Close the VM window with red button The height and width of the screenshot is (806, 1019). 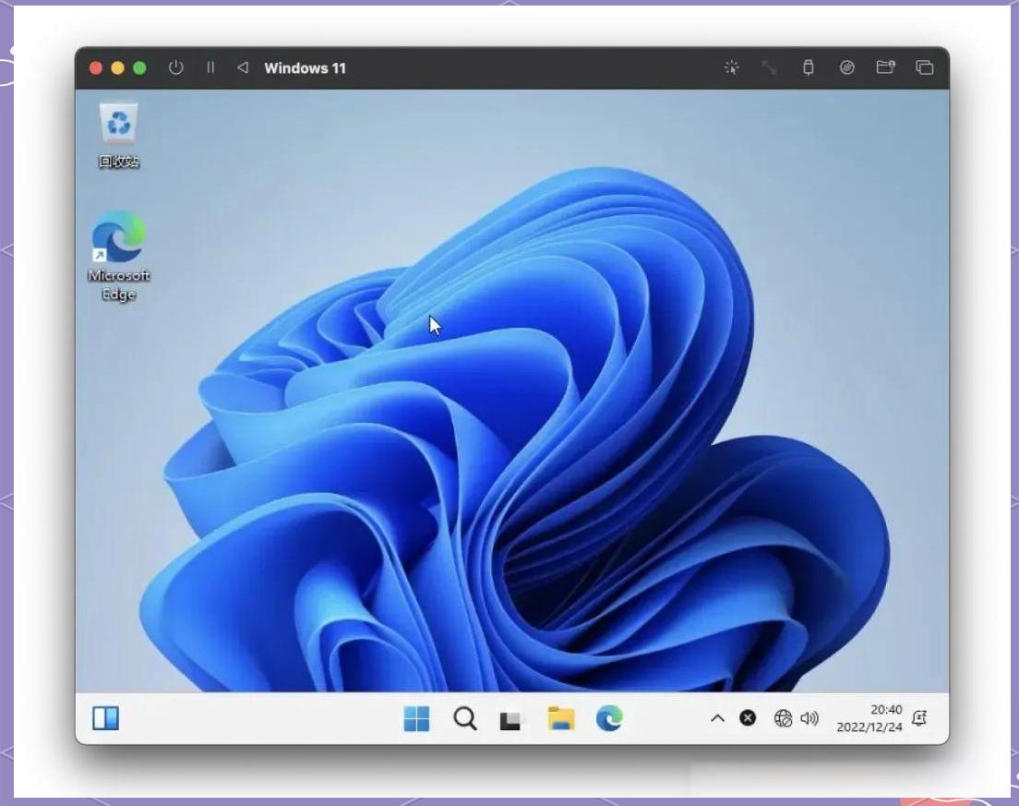(96, 67)
